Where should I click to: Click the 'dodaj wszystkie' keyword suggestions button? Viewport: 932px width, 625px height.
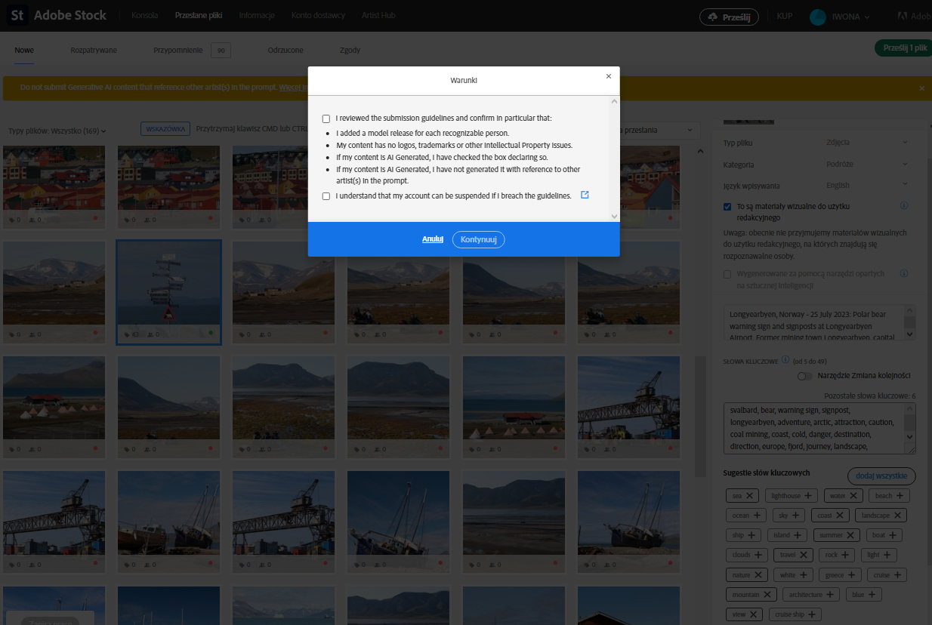(x=881, y=476)
